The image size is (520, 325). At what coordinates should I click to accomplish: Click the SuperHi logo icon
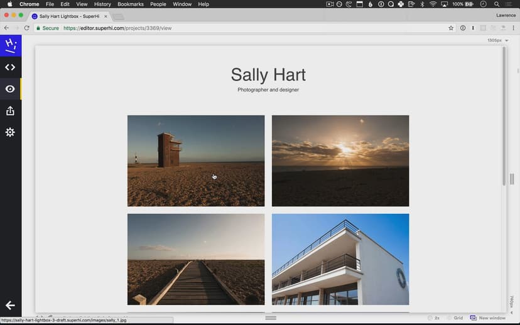10,45
